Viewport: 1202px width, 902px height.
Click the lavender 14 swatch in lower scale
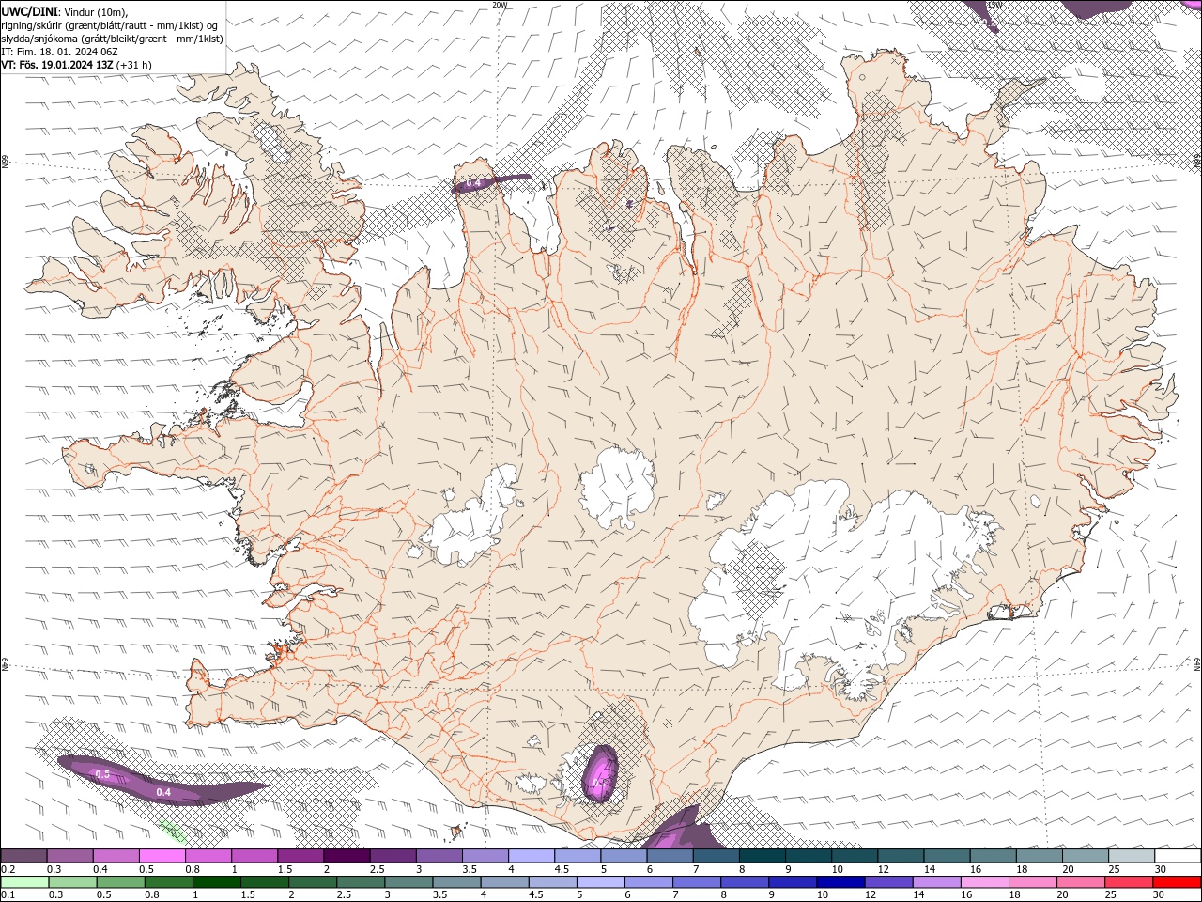click(x=936, y=882)
